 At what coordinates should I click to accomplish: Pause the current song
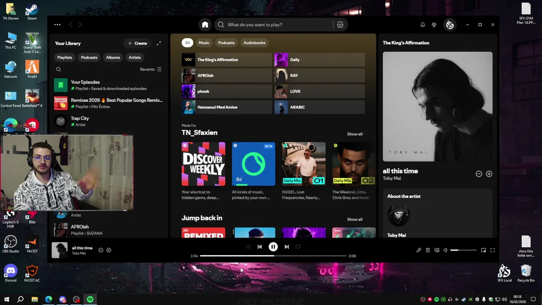(x=273, y=247)
